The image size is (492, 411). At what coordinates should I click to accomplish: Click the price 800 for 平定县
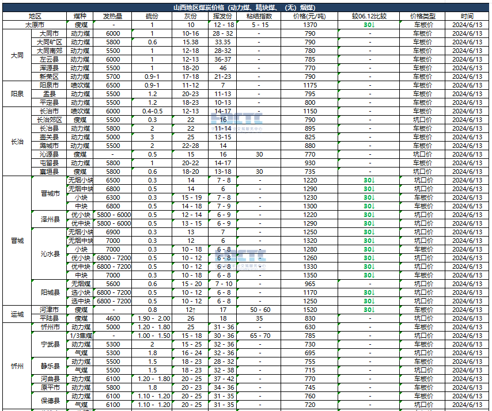pos(310,102)
